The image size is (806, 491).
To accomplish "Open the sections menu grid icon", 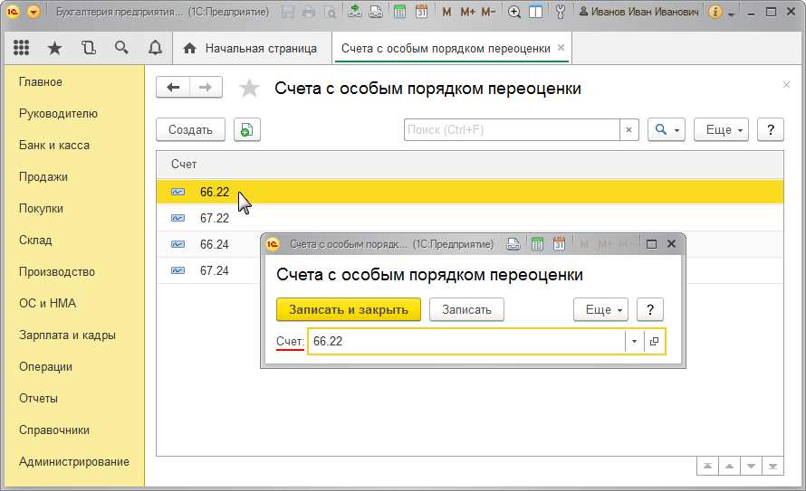I will [x=21, y=48].
